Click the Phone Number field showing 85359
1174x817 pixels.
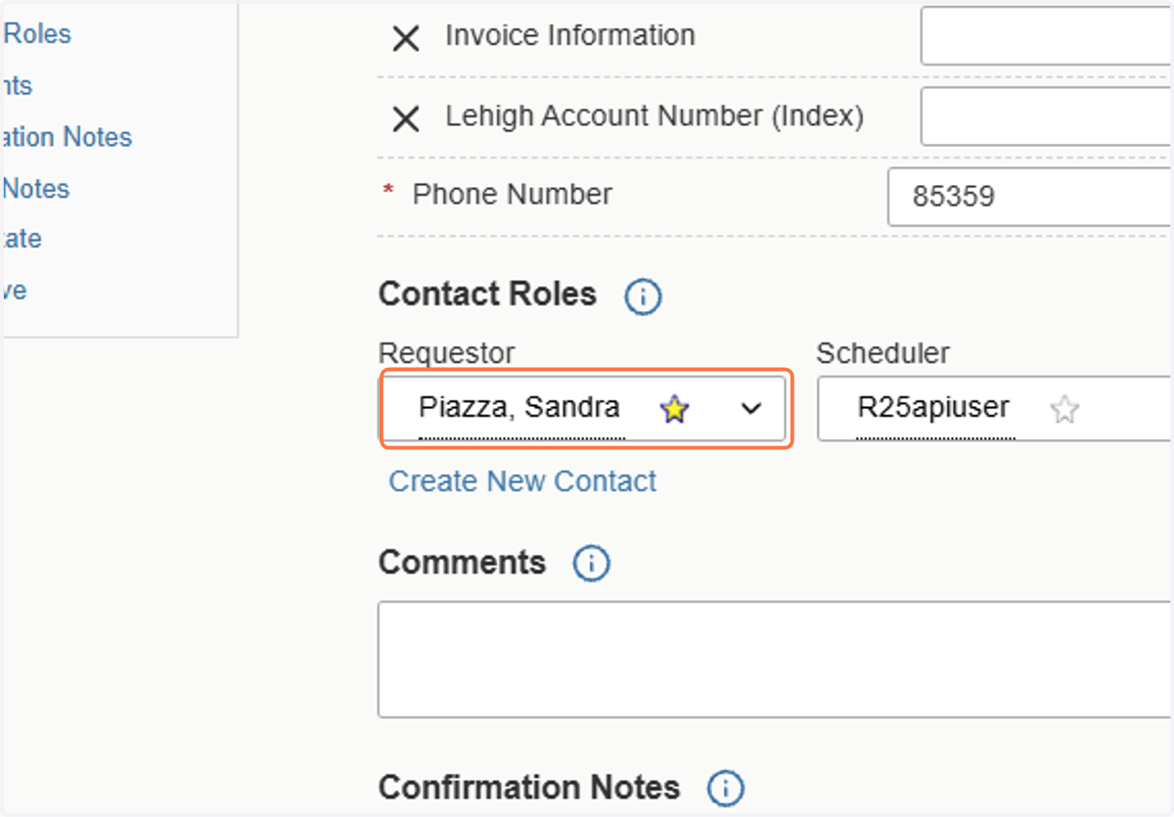(x=1030, y=197)
